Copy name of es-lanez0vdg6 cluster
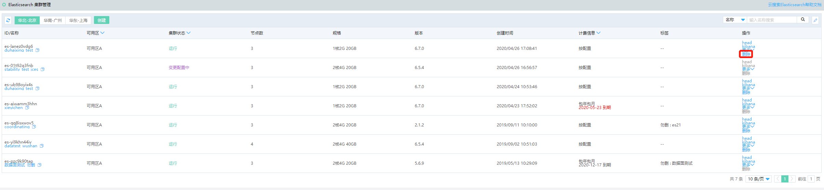824x190 pixels. [x=38, y=50]
